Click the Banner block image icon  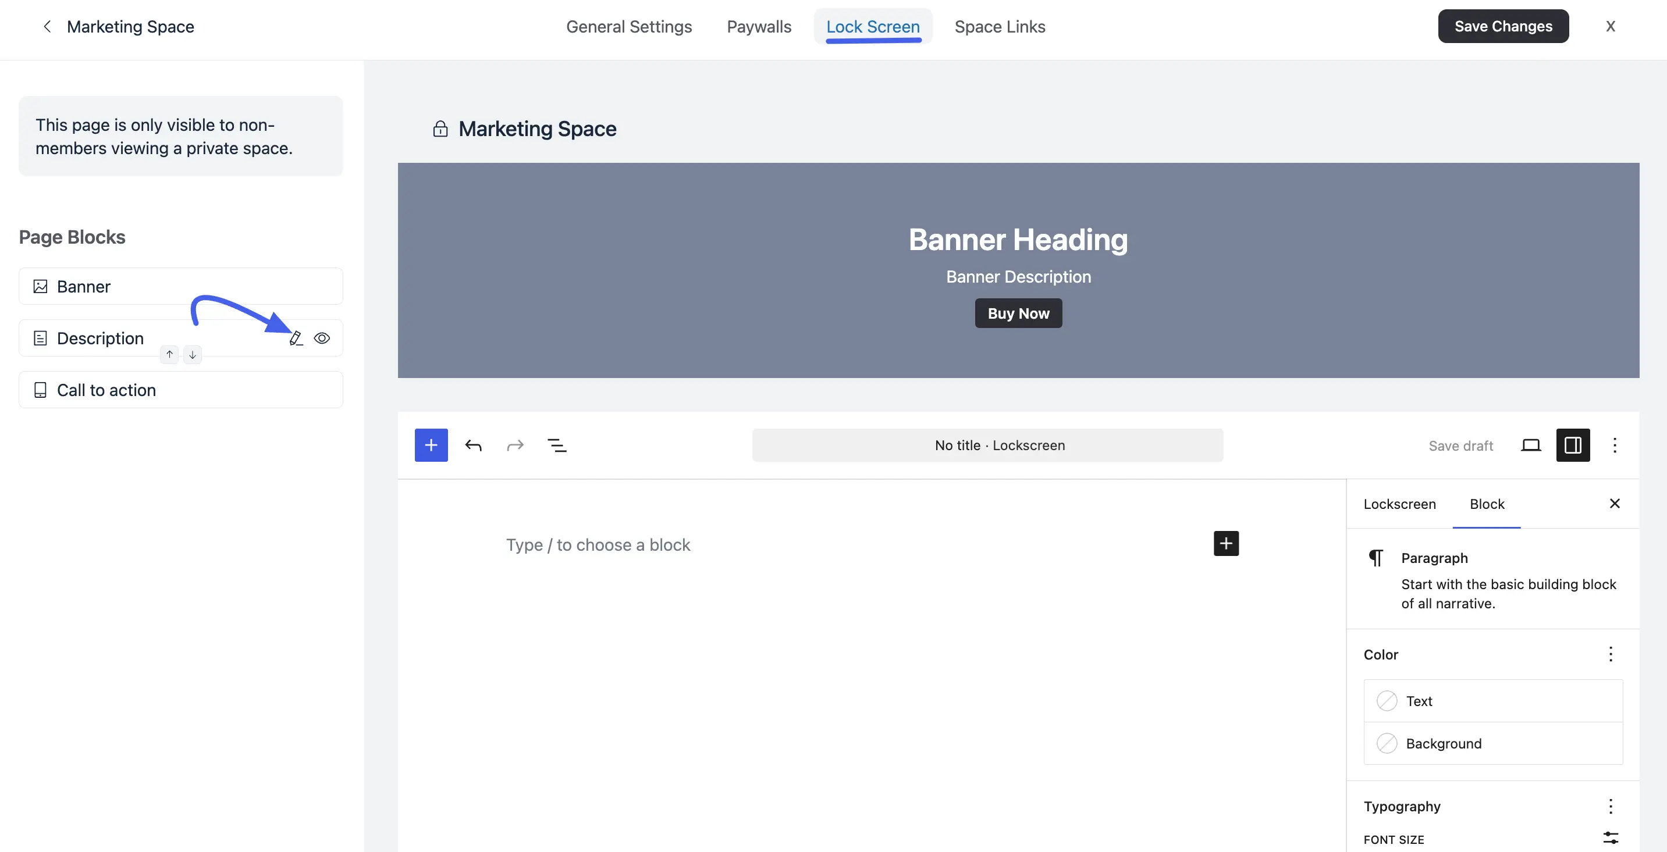(40, 286)
